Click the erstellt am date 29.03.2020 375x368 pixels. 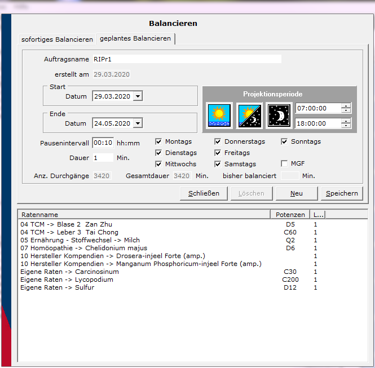click(112, 74)
